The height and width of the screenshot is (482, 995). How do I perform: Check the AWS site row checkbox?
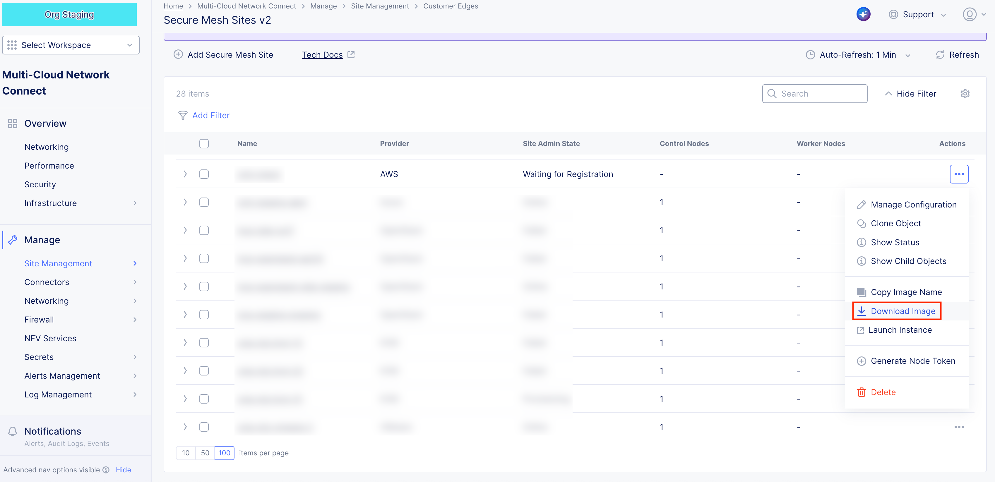204,174
